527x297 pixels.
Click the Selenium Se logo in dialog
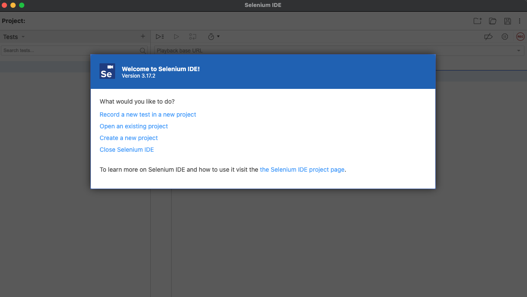click(107, 71)
